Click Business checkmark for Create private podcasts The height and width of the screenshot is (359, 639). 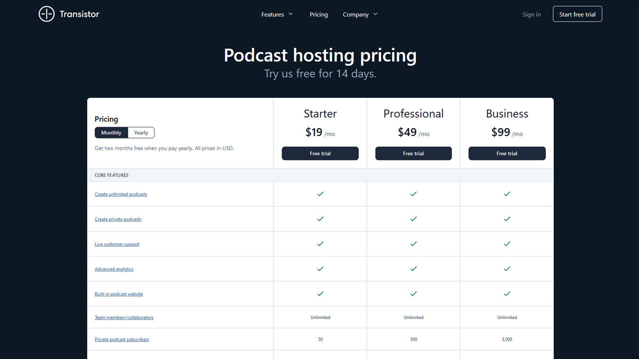tap(507, 219)
